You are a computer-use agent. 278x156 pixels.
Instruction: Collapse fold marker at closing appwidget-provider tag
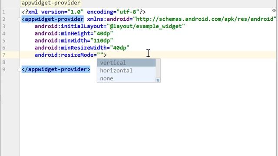pyautogui.click(x=19, y=70)
